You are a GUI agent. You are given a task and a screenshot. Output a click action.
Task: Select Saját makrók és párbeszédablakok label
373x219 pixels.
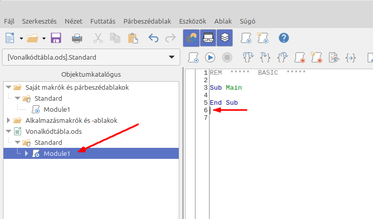77,87
